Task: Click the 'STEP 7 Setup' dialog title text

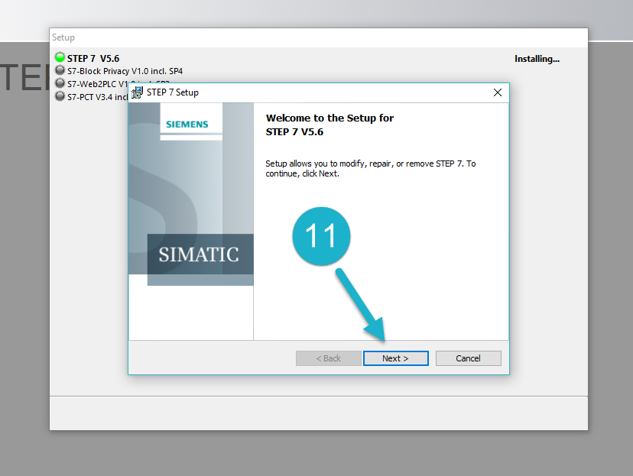Action: click(x=173, y=92)
